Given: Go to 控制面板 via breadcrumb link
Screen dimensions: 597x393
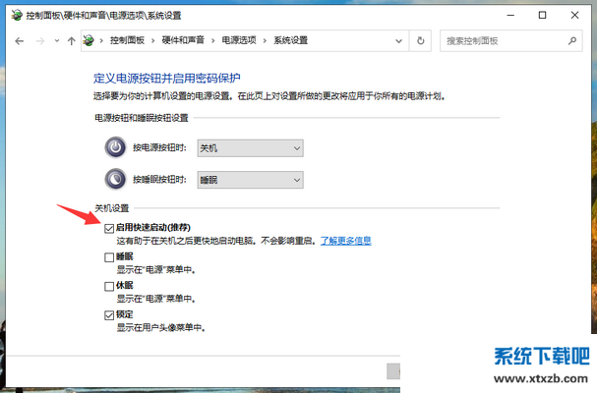Looking at the screenshot, I should [126, 41].
